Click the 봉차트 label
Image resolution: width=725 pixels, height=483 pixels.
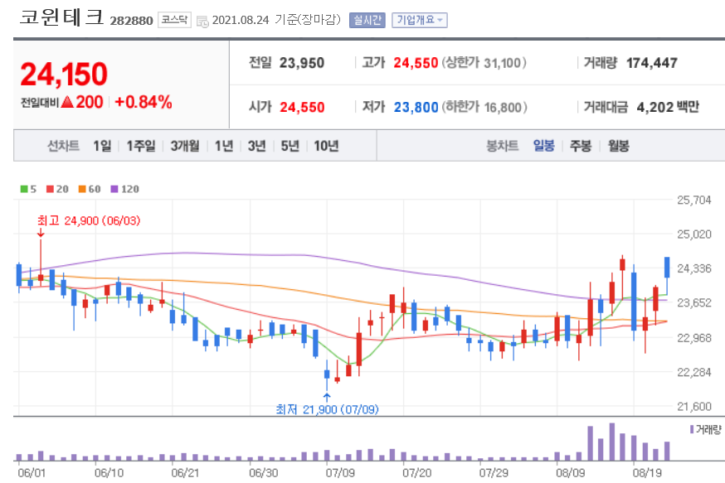coord(502,146)
